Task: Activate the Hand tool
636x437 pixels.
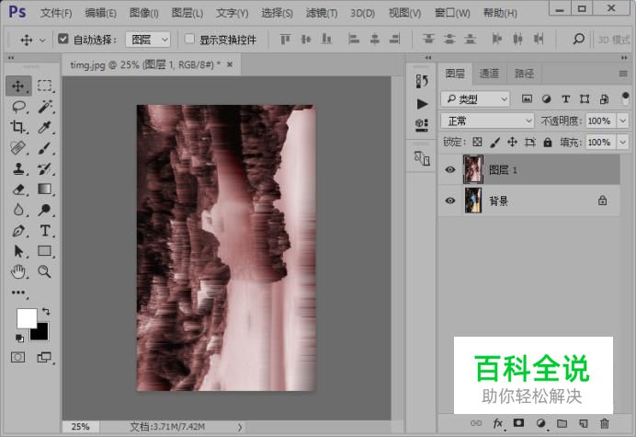Action: 18,271
